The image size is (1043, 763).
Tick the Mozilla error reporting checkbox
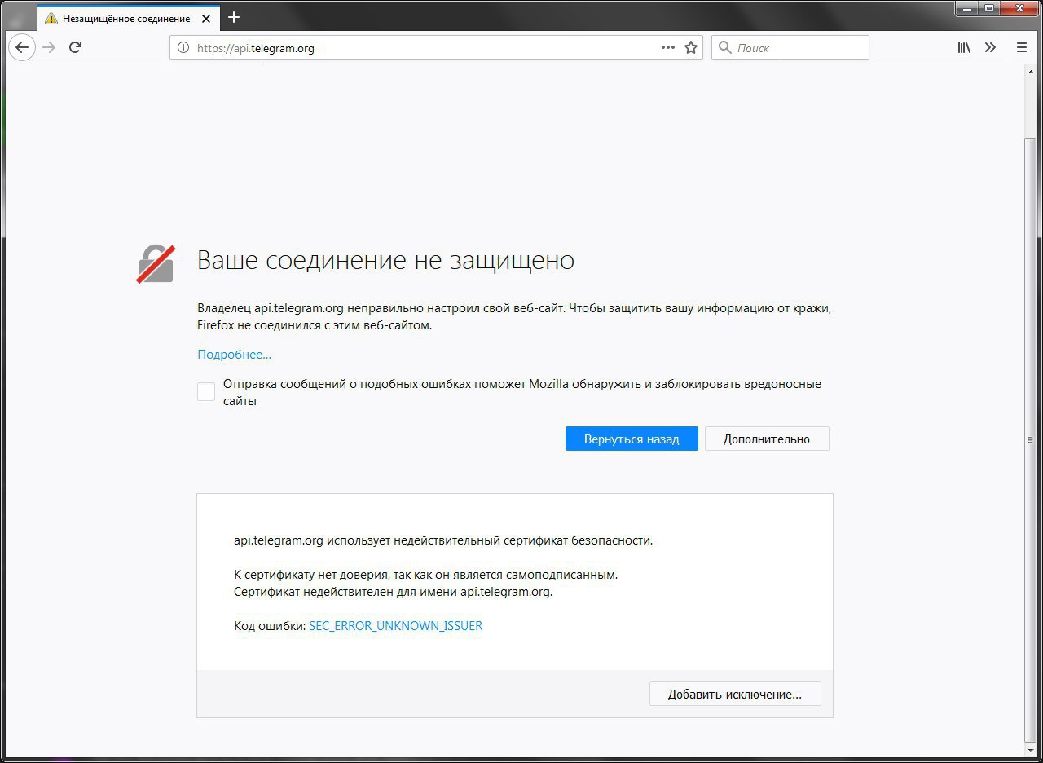coord(206,392)
